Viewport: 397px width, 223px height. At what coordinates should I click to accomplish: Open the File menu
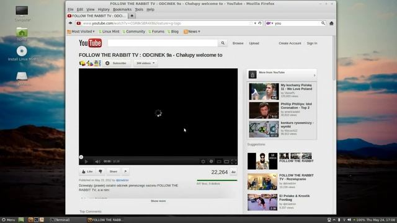[x=70, y=9]
